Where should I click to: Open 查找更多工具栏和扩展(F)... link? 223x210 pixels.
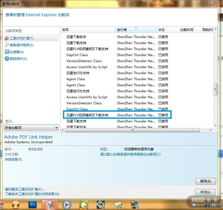[25, 189]
